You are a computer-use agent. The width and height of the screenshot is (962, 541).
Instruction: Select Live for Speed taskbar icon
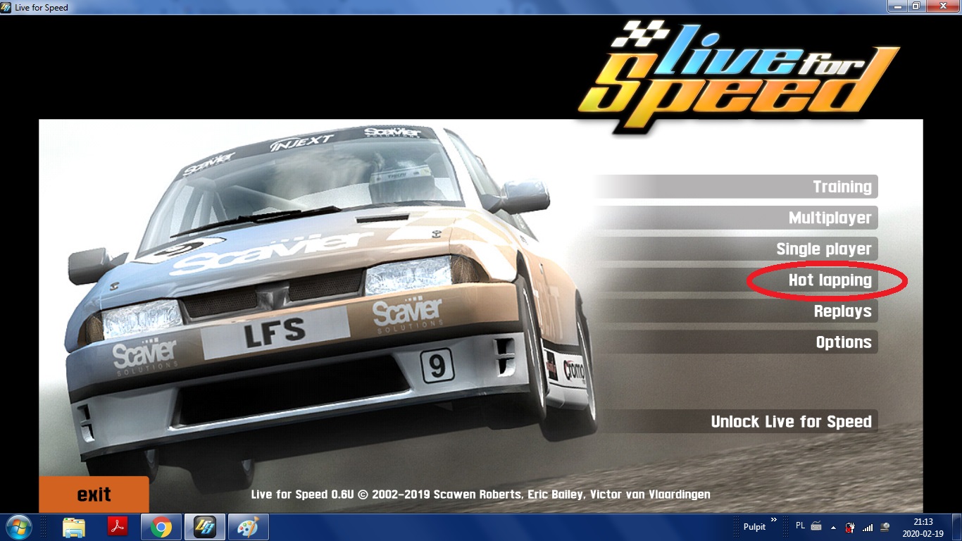tap(205, 527)
